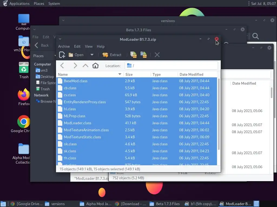The image size is (277, 207).
Task: Select Trash in the Places sidebar
Action: pos(43,89)
